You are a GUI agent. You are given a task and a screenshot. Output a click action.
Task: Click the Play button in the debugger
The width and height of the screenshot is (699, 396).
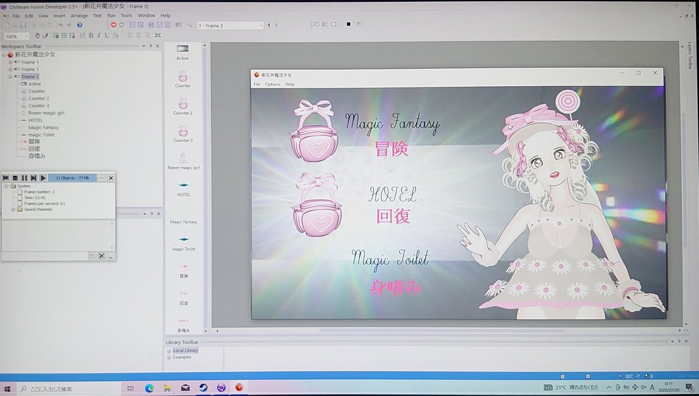[x=43, y=178]
